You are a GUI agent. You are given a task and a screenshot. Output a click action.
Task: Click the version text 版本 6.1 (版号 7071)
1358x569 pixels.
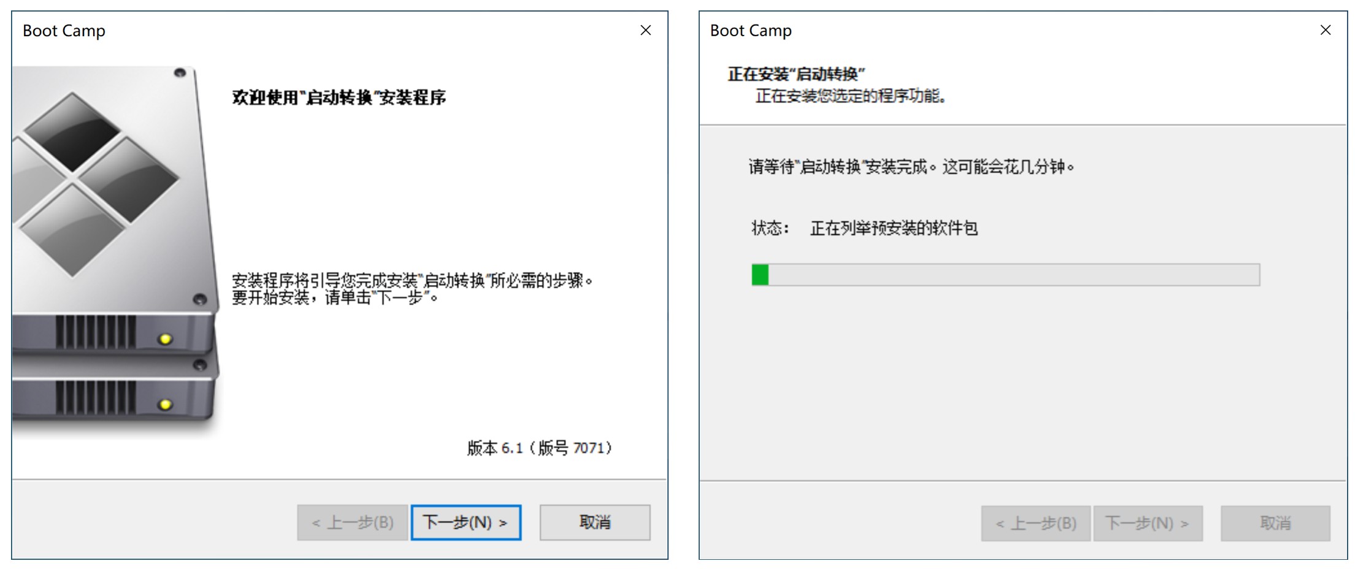540,448
